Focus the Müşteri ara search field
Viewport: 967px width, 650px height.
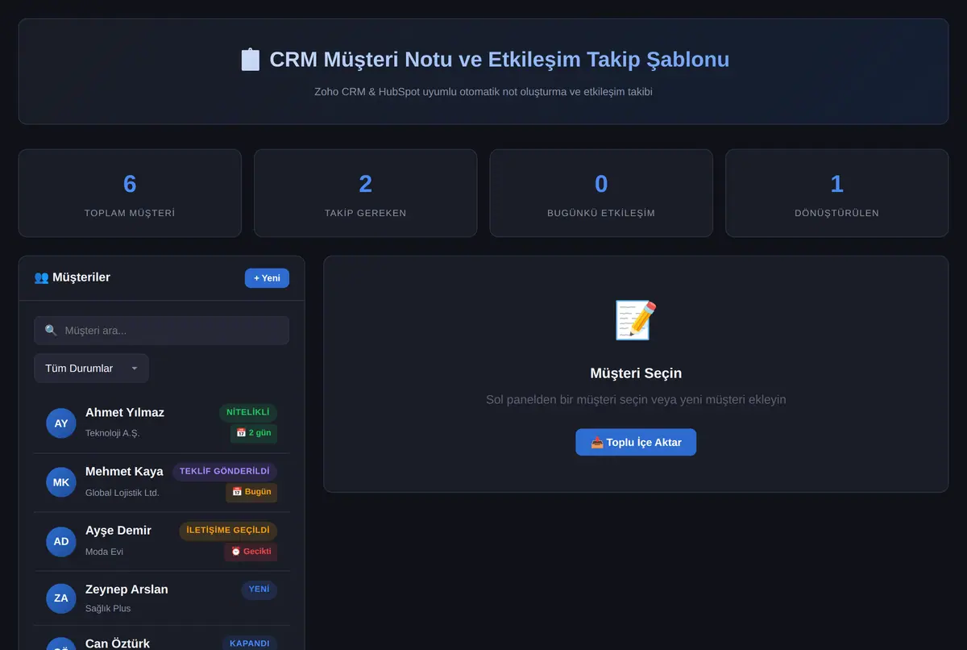pyautogui.click(x=161, y=331)
